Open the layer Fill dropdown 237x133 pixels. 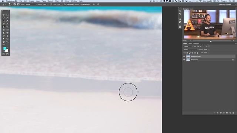click(x=209, y=53)
